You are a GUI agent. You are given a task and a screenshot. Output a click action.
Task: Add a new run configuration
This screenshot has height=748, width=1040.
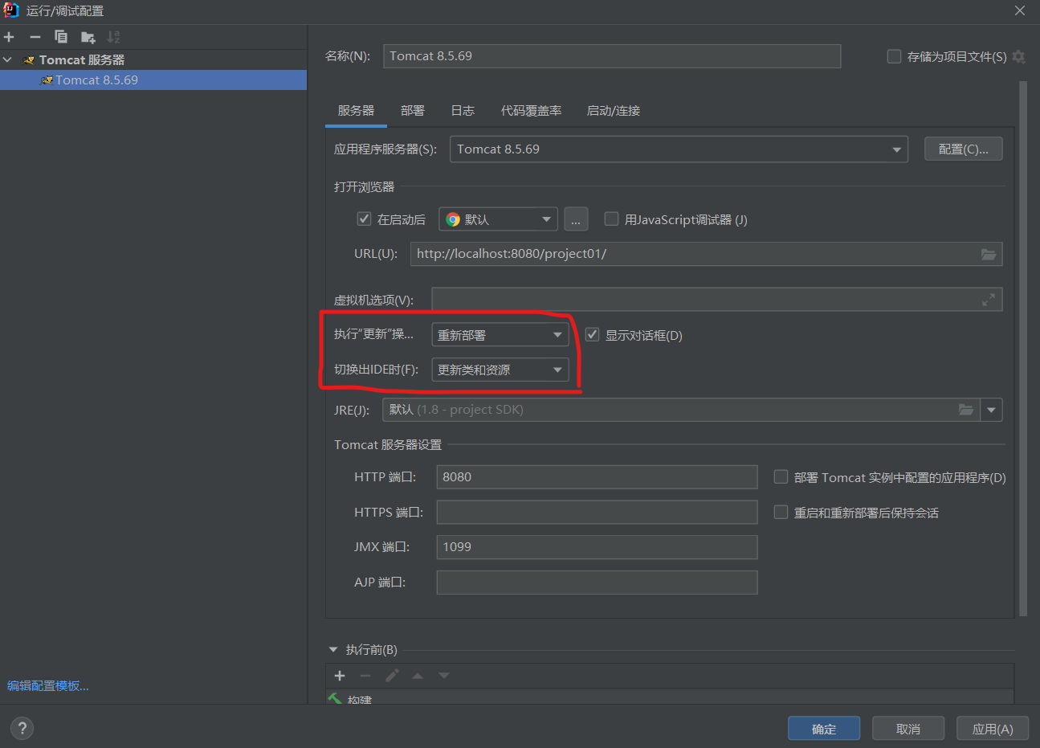click(9, 37)
